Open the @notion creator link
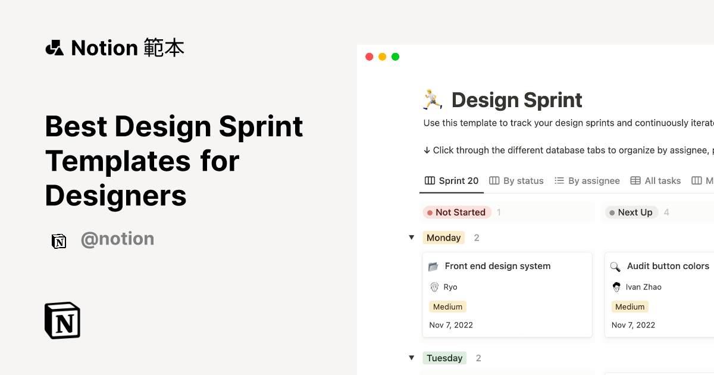 point(117,239)
